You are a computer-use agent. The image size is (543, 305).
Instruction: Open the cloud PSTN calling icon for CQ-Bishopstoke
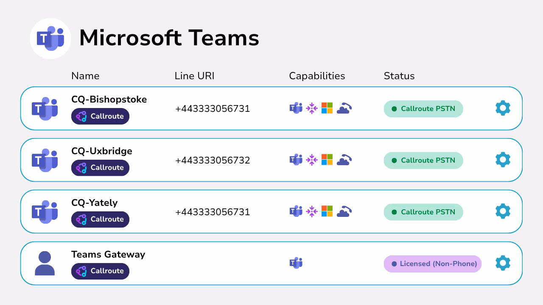[x=344, y=108]
